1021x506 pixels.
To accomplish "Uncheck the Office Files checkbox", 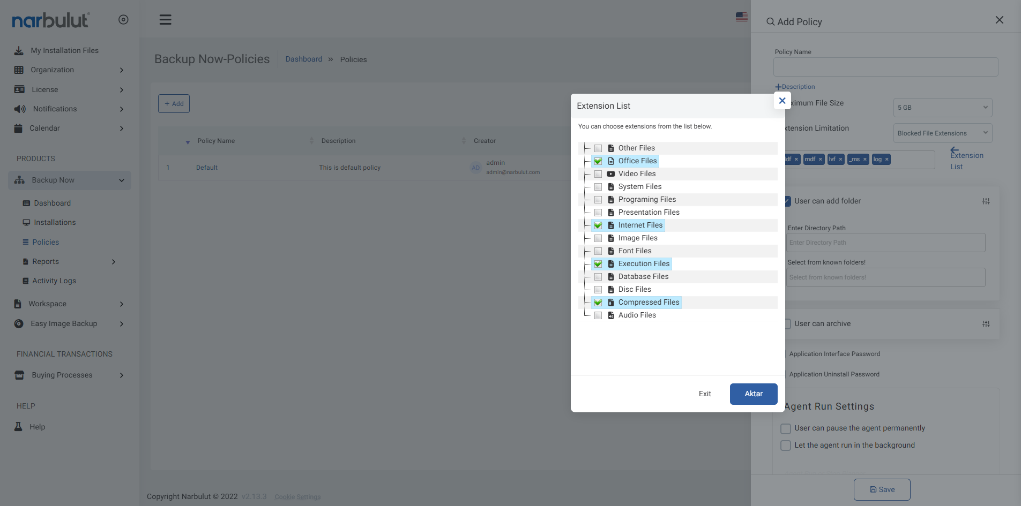I will point(598,161).
